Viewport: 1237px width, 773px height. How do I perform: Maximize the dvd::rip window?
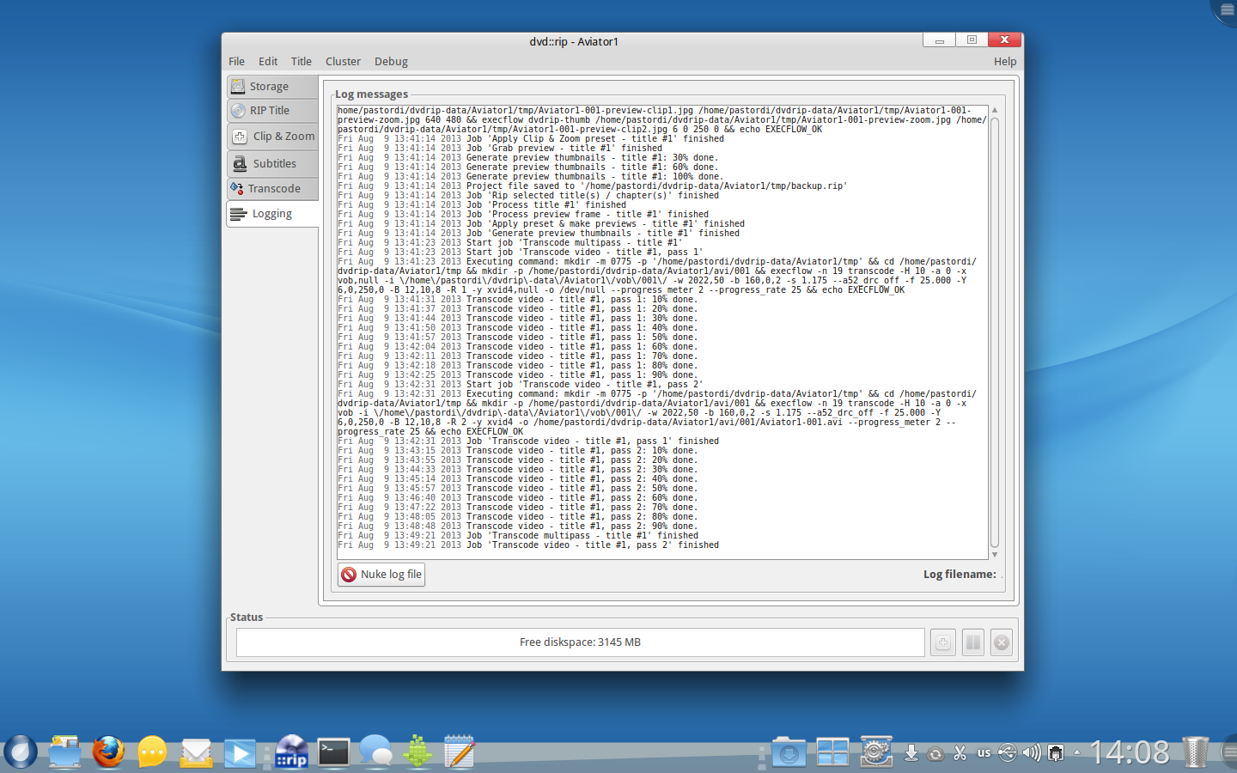972,40
